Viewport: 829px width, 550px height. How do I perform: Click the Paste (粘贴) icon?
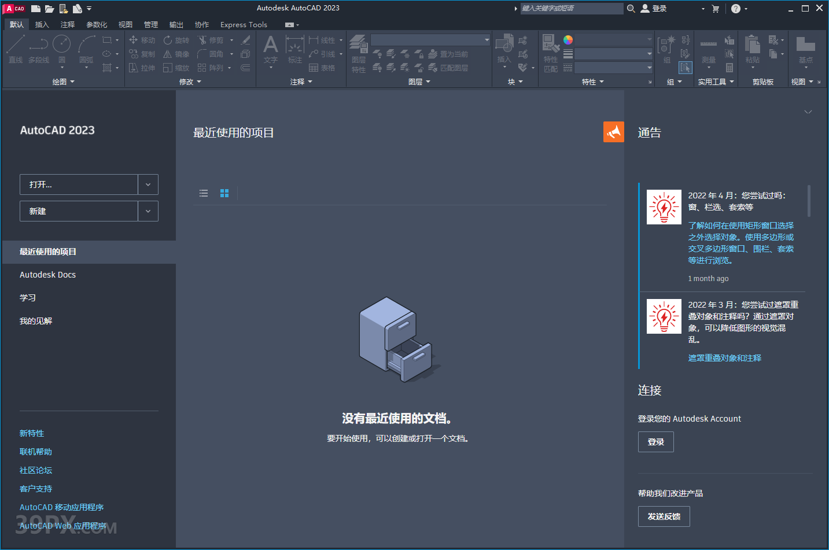coord(753,49)
